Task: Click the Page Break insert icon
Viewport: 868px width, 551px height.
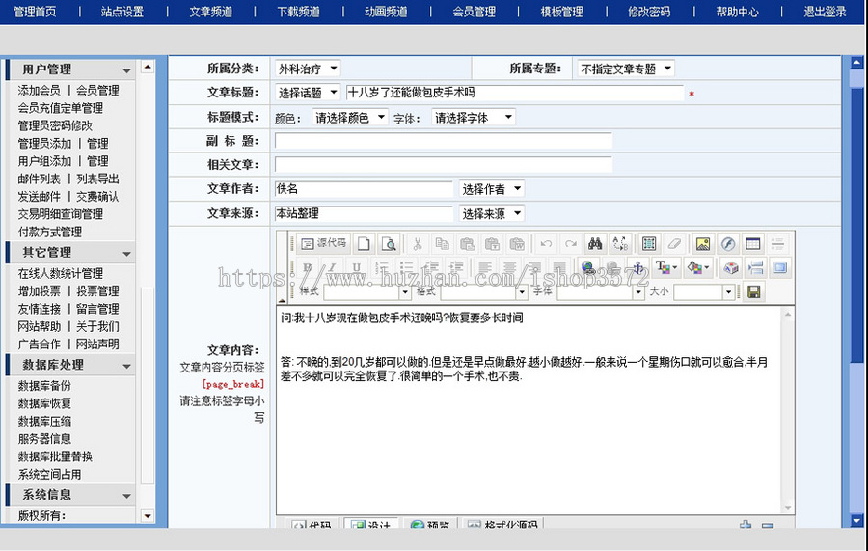Action: tap(755, 268)
